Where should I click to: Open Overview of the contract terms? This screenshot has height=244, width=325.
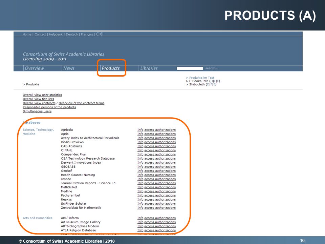[82, 103]
